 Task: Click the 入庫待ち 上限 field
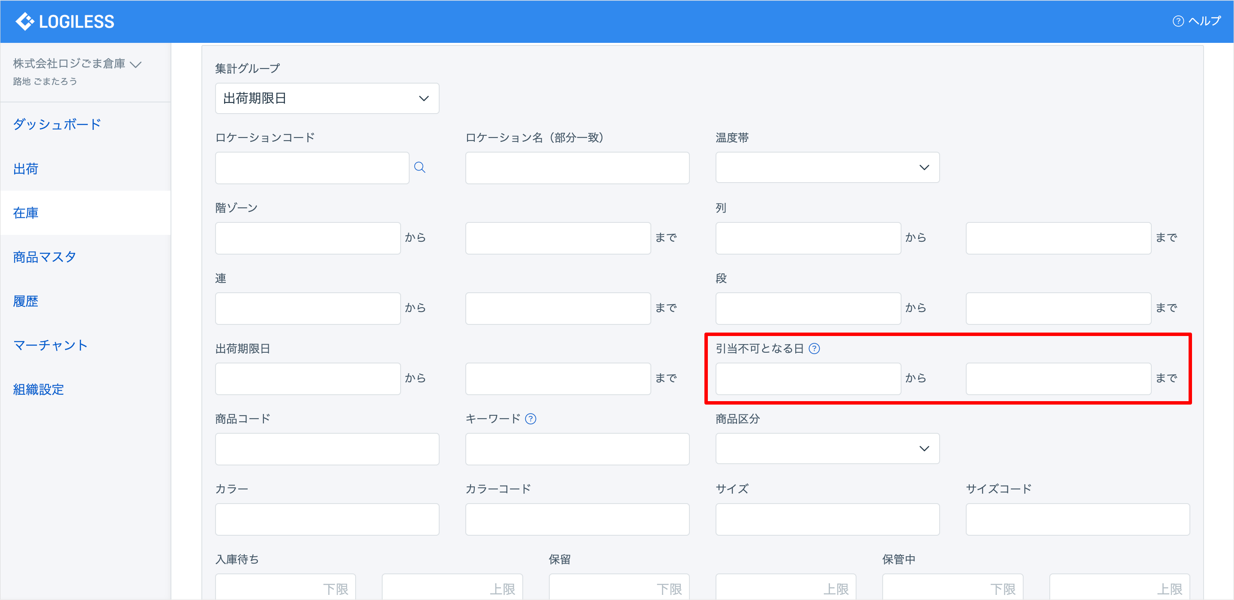coord(452,587)
